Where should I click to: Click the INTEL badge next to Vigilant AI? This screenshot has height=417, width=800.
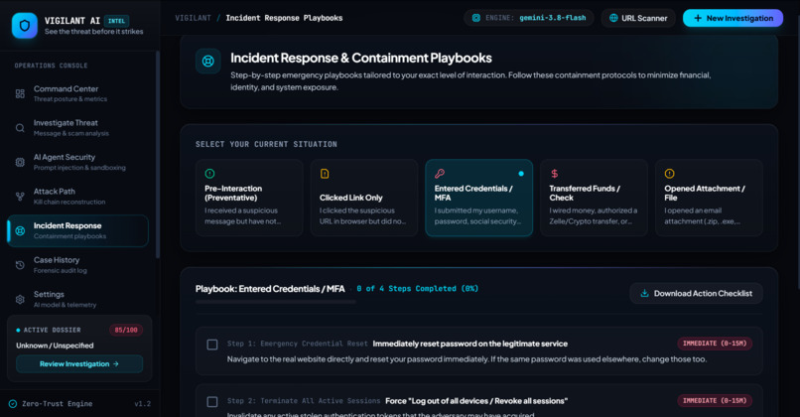(116, 21)
